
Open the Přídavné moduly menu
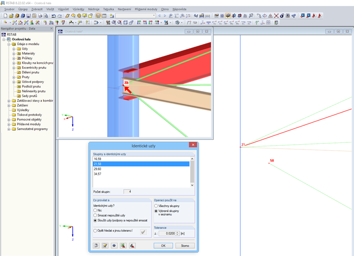click(146, 9)
